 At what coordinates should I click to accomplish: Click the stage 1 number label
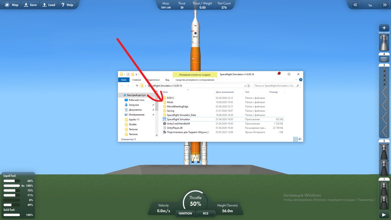(384, 179)
